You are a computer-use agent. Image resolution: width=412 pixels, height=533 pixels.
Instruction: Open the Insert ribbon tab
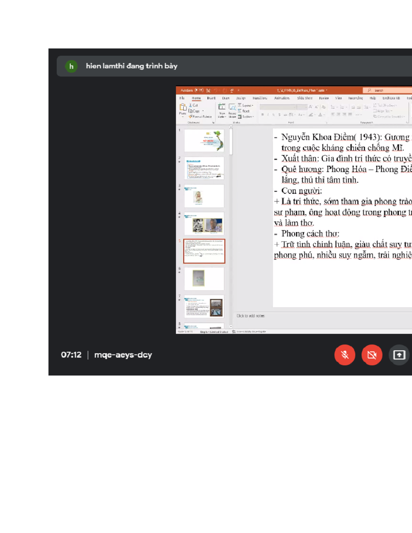pyautogui.click(x=211, y=98)
